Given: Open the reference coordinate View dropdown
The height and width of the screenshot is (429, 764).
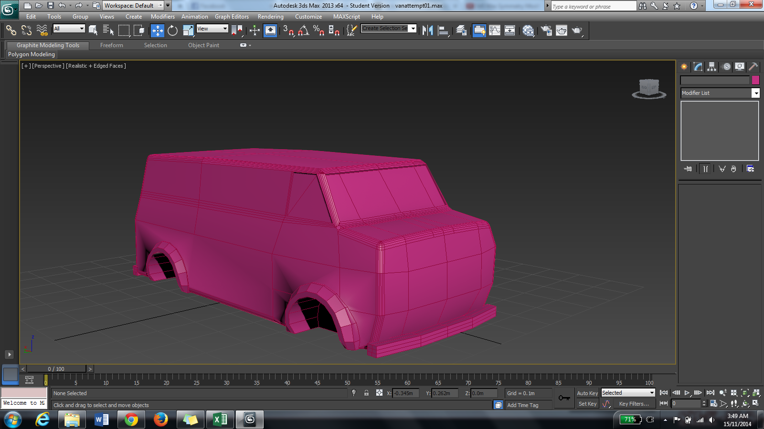Looking at the screenshot, I should tap(212, 29).
